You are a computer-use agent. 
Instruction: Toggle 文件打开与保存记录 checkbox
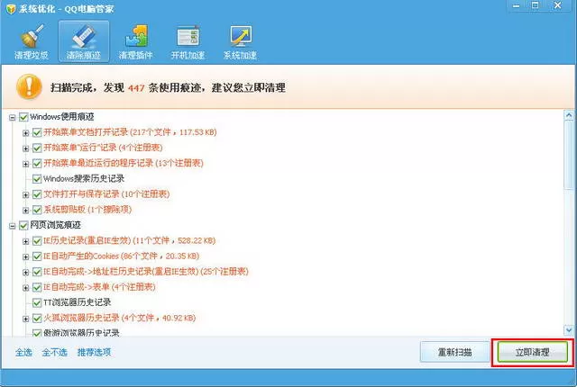tap(37, 194)
